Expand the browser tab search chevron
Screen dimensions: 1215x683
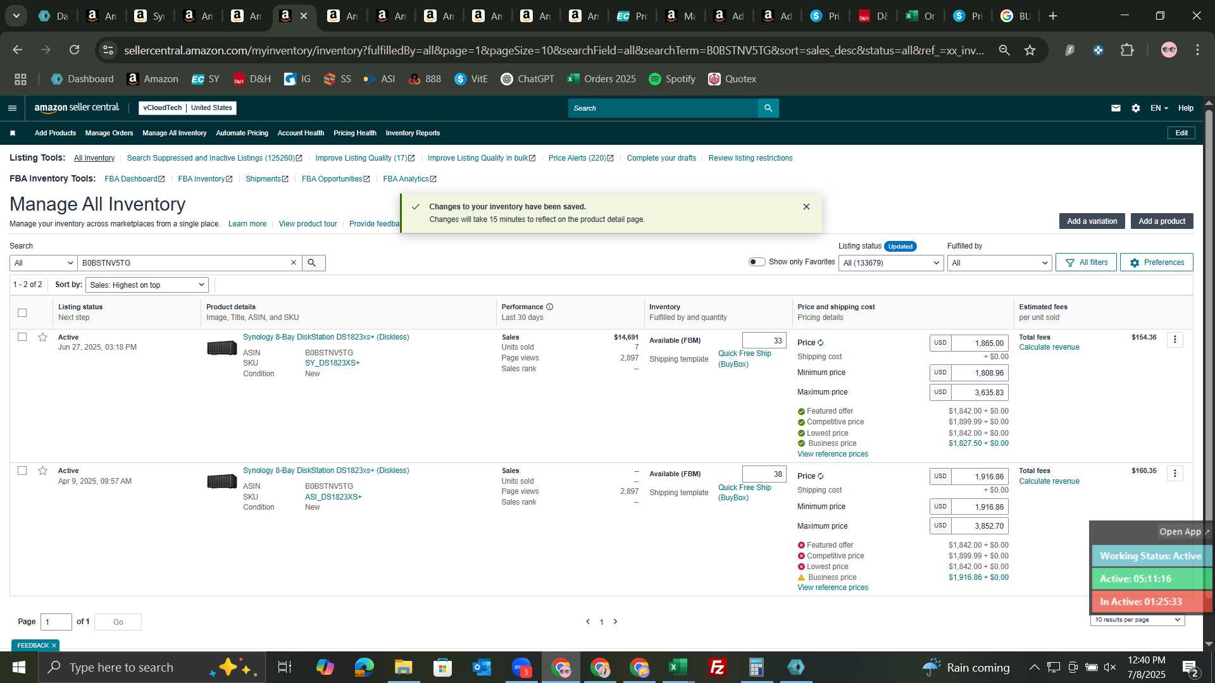click(x=16, y=16)
